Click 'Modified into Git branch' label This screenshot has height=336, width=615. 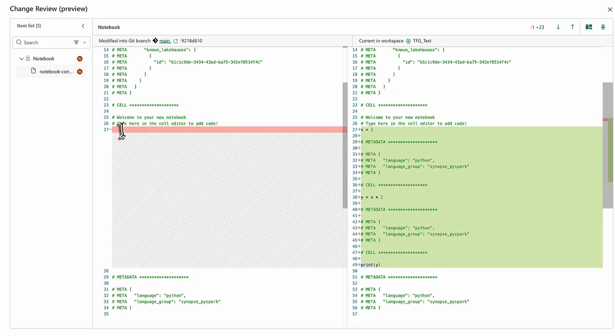(125, 41)
